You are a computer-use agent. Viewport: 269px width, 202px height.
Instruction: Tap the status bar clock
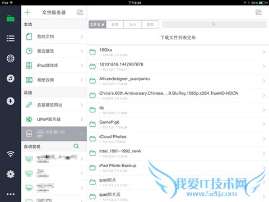134,3
